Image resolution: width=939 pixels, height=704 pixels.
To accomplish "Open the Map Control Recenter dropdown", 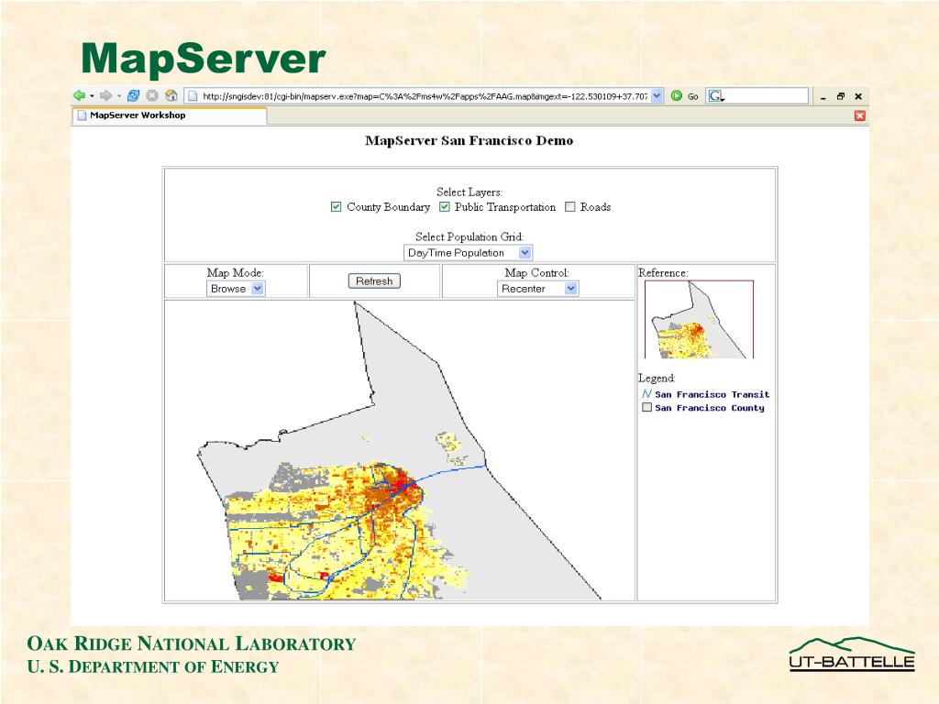I will coord(537,289).
